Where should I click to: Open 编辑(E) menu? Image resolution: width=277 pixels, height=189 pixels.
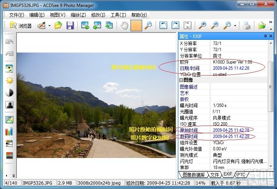(37, 15)
